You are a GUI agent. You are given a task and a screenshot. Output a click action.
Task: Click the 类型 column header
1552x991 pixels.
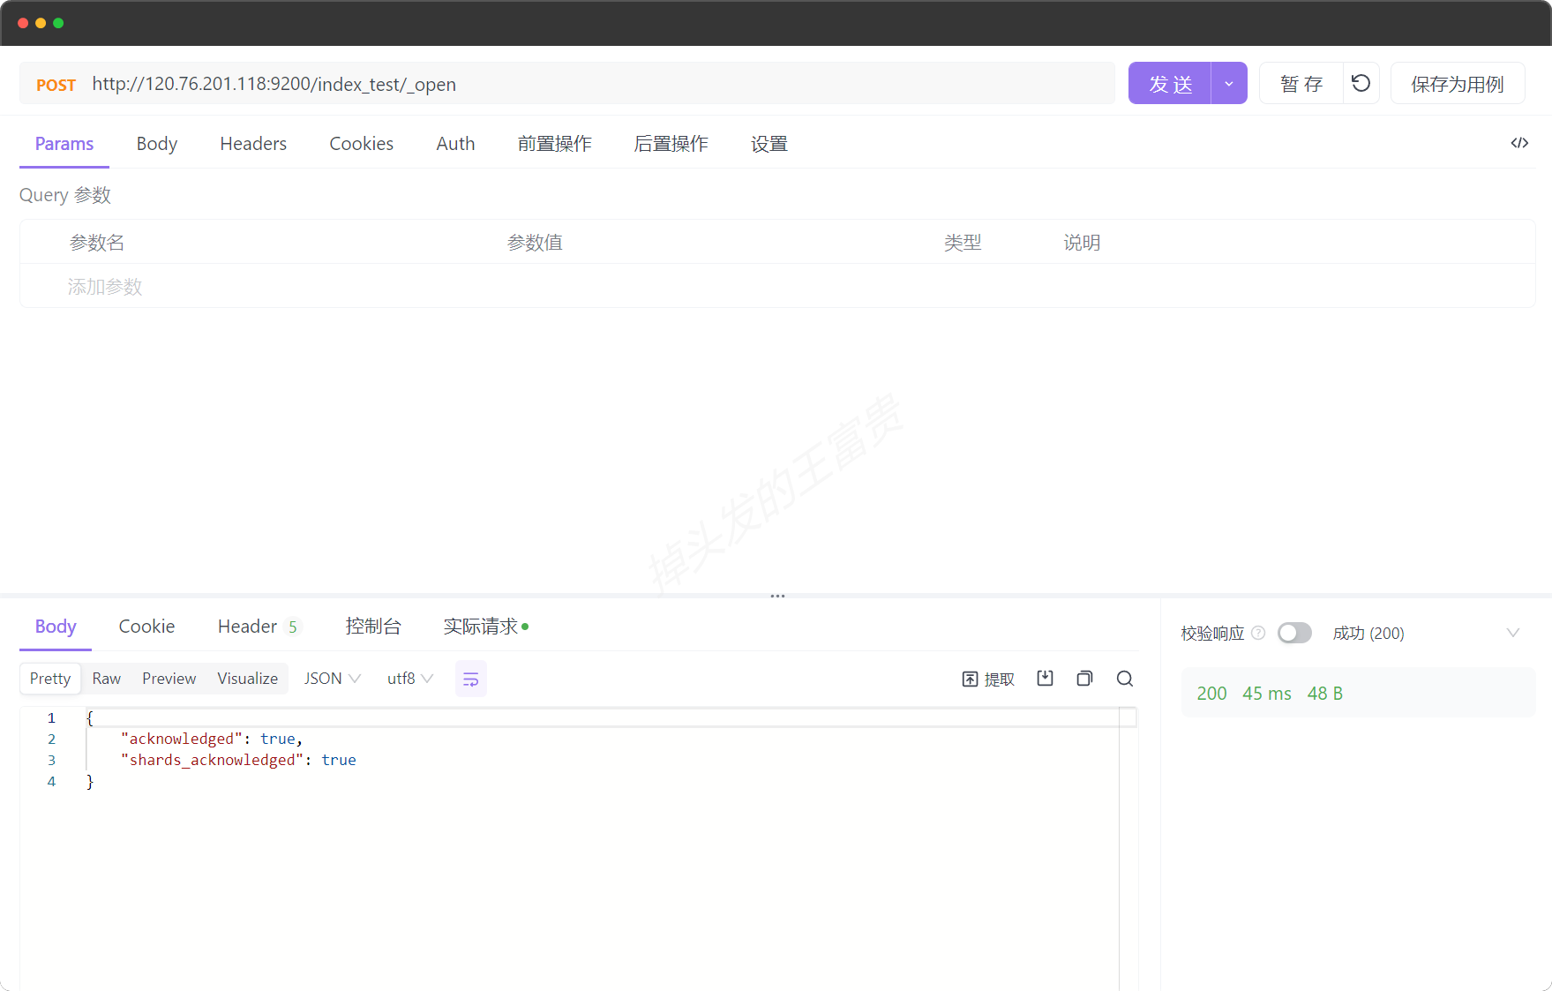click(963, 243)
